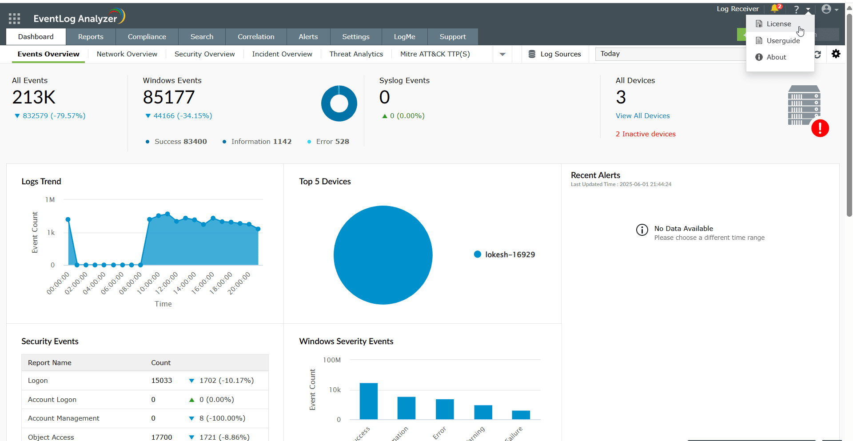
Task: Select the Incident Overview sub-tab
Action: click(282, 54)
